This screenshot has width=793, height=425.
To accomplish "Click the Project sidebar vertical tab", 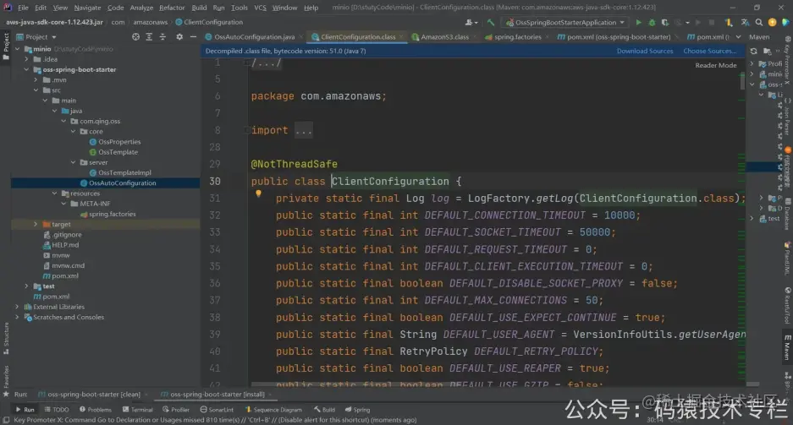I will pos(6,46).
